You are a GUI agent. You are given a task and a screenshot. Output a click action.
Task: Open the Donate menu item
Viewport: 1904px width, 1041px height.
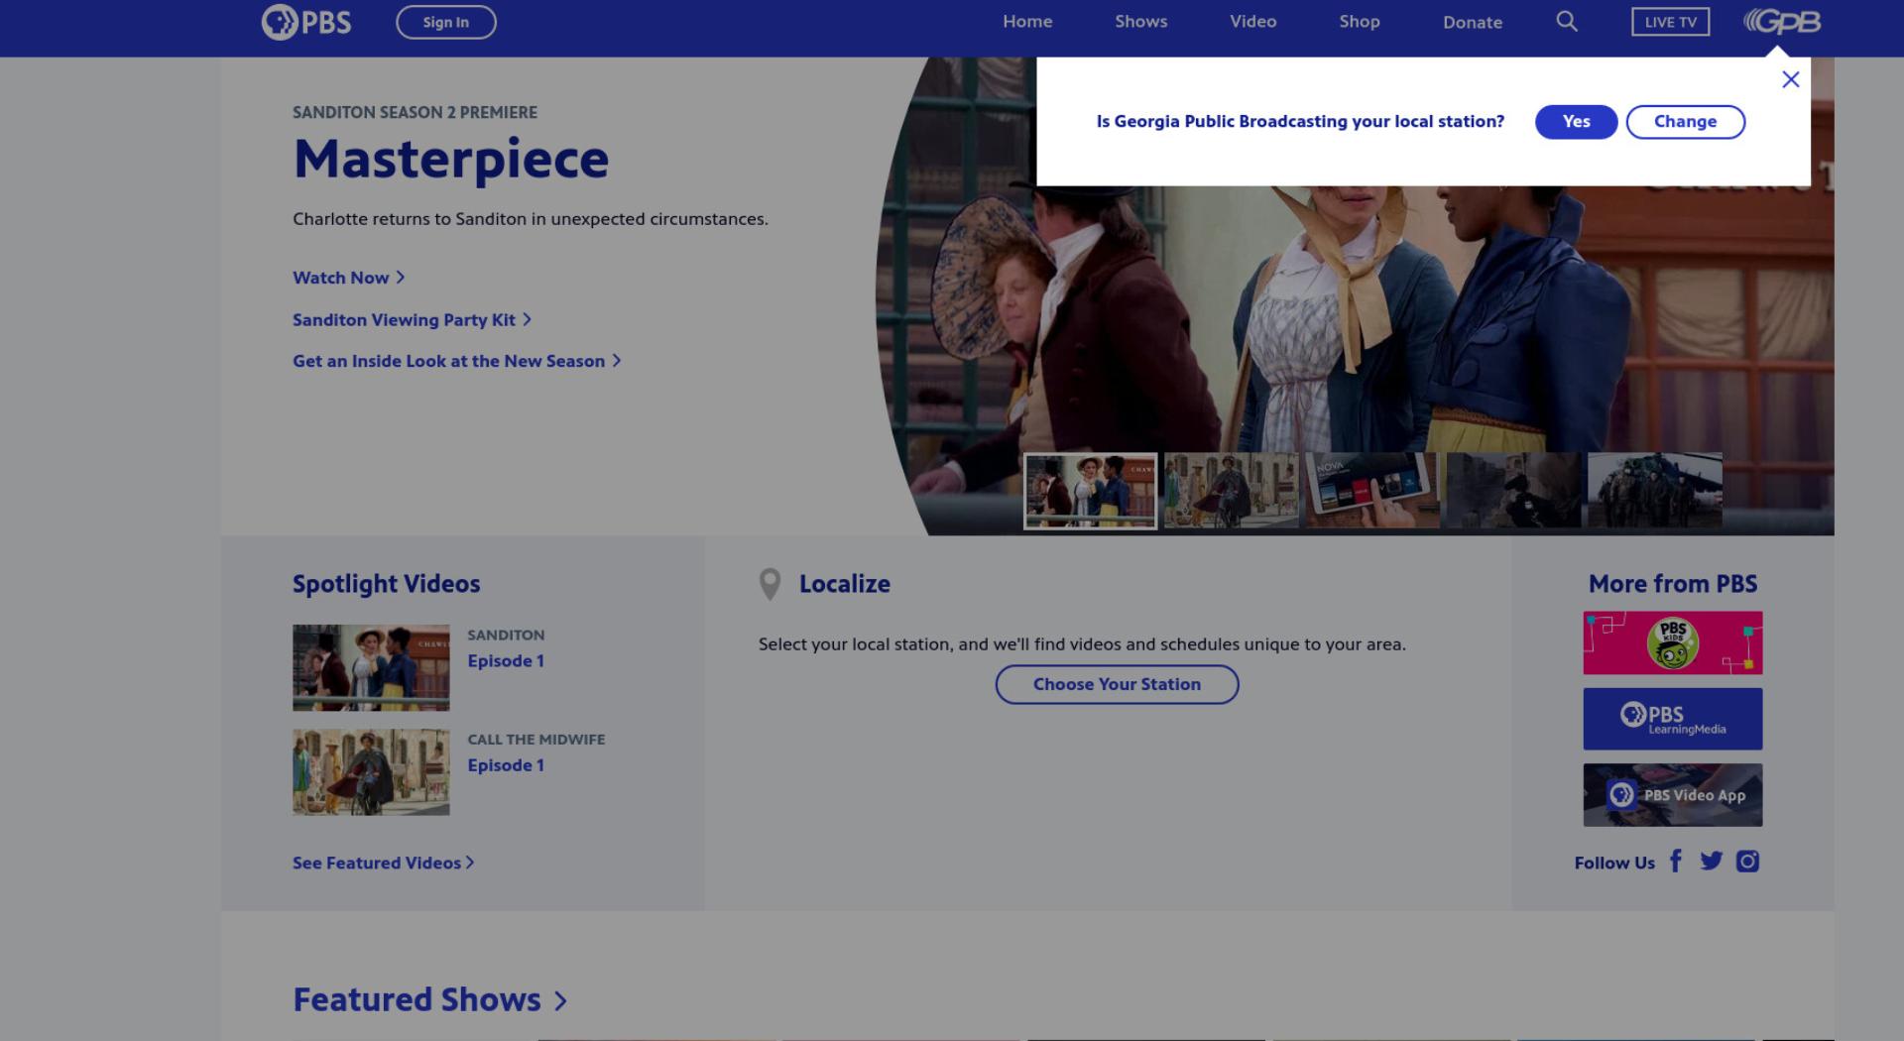[1473, 22]
